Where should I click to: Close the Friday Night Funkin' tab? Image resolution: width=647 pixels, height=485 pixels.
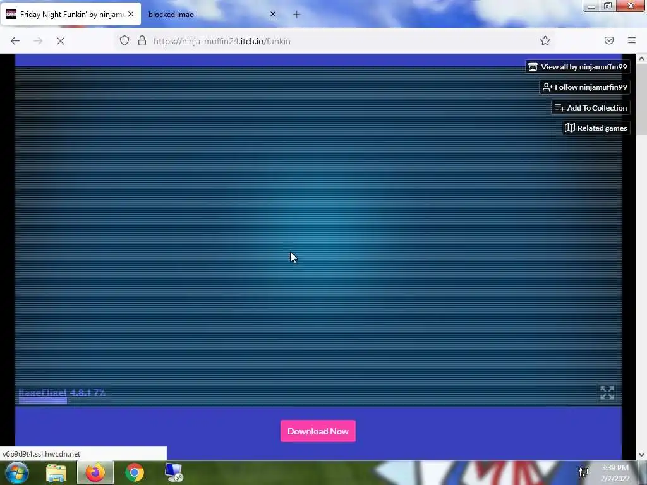point(131,14)
